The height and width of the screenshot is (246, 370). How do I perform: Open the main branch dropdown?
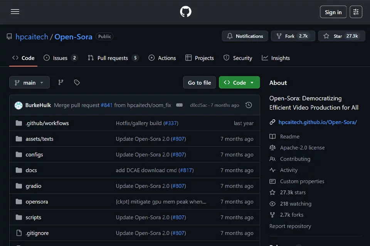coord(30,82)
